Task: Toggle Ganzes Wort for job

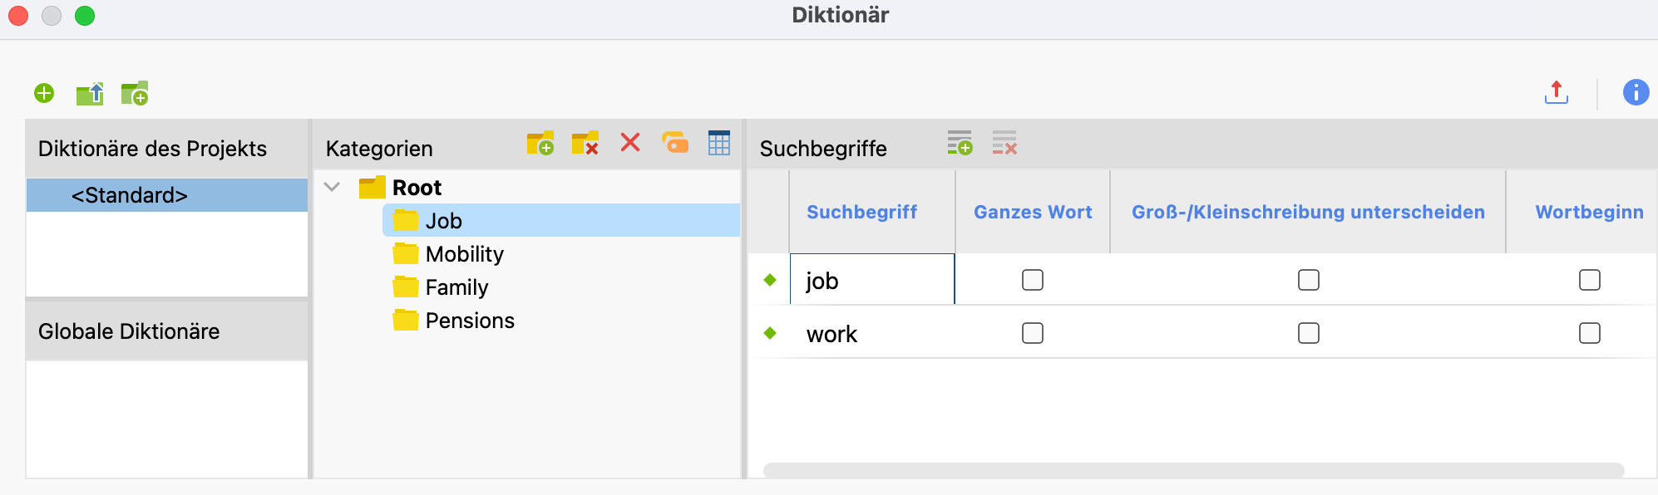Action: coord(1033,280)
